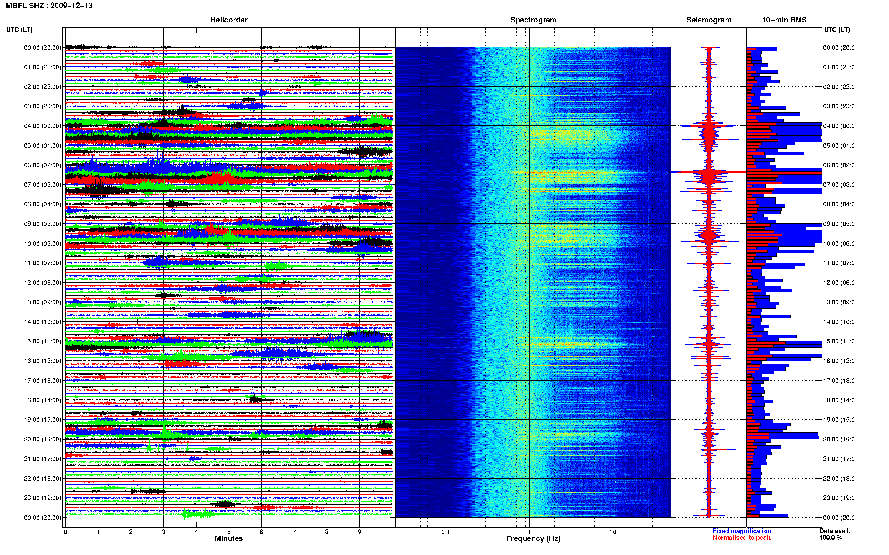The width and height of the screenshot is (889, 555).
Task: Click the 1 Hz frequency tick label
Action: click(x=529, y=532)
